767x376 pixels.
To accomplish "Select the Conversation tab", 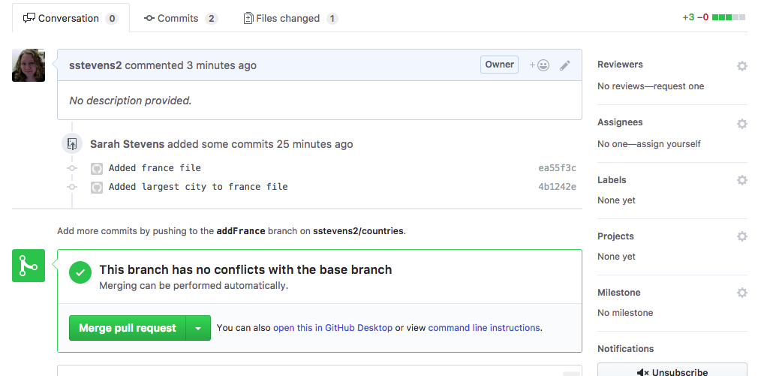I will (71, 19).
